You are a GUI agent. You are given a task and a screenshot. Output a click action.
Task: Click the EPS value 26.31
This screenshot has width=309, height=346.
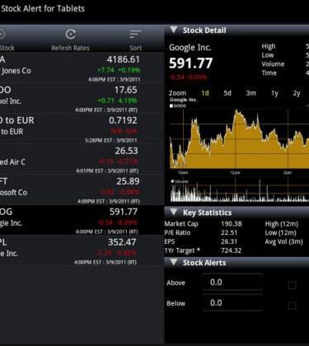coord(229,241)
